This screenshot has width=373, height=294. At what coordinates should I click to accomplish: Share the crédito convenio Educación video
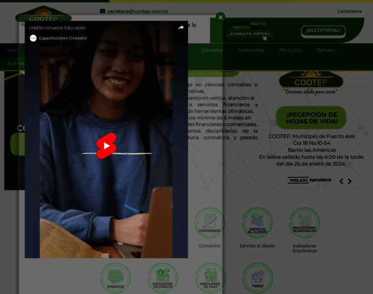(181, 27)
